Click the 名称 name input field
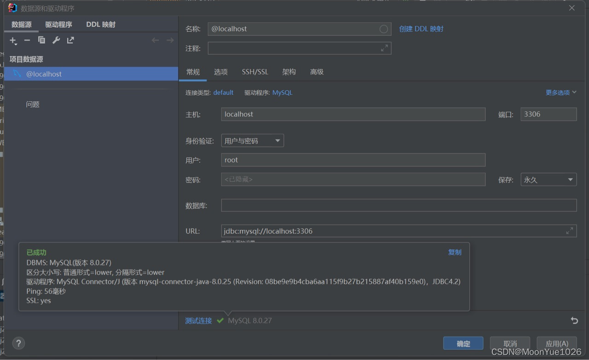589x360 pixels. [x=300, y=29]
